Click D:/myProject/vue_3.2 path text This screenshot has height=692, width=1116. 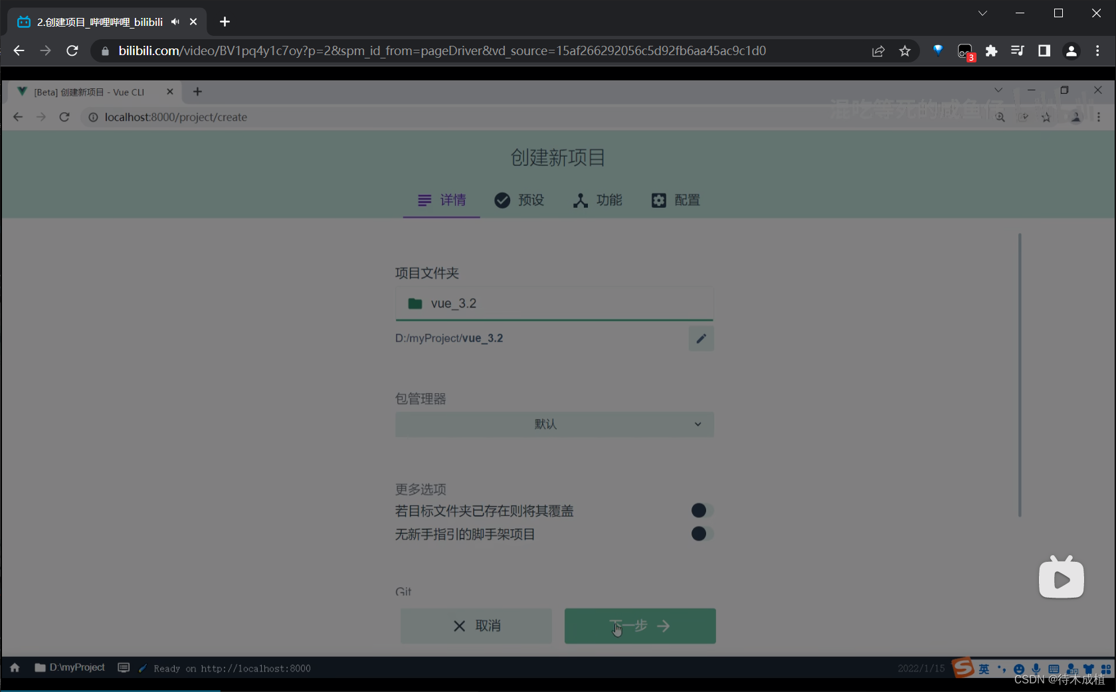point(449,339)
